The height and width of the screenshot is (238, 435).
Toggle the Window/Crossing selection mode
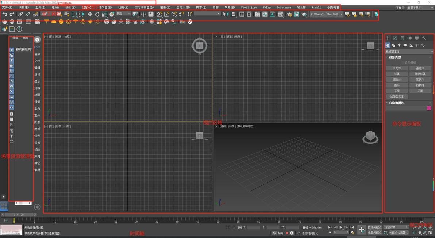pyautogui.click(x=82, y=14)
